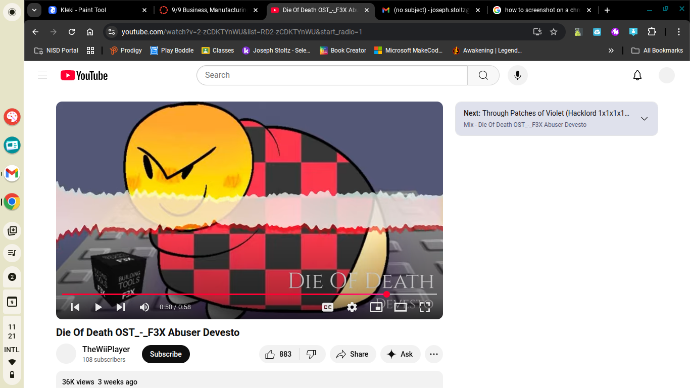Image resolution: width=690 pixels, height=388 pixels.
Task: Open YouTube notifications bell
Action: pyautogui.click(x=637, y=75)
